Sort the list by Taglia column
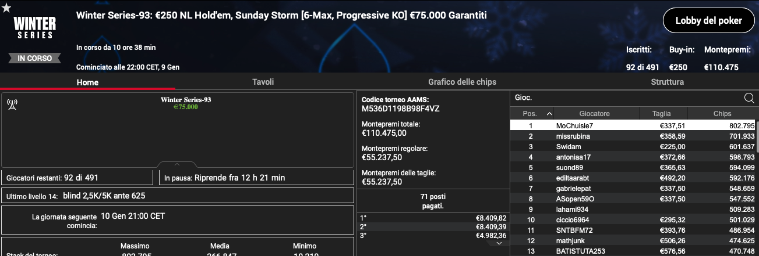Image resolution: width=759 pixels, height=256 pixels. tap(661, 114)
